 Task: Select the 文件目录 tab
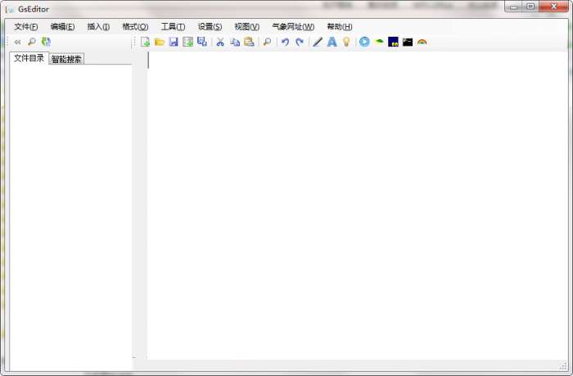pyautogui.click(x=29, y=58)
